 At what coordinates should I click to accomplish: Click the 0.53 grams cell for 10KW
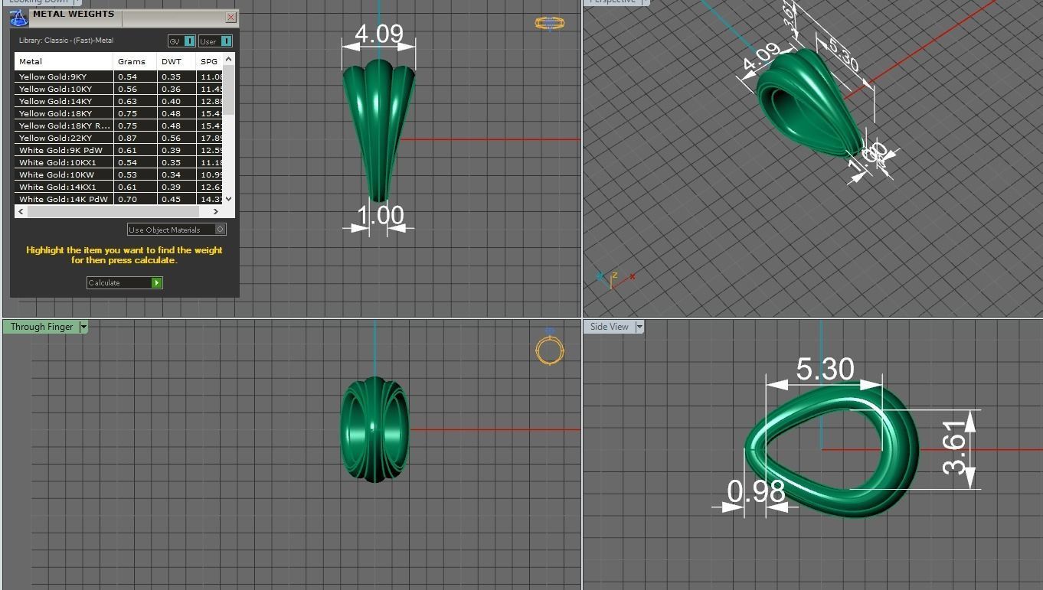tap(136, 174)
